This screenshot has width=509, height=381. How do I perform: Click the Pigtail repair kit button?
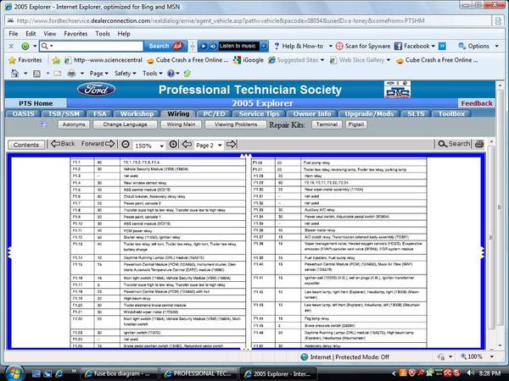click(356, 124)
